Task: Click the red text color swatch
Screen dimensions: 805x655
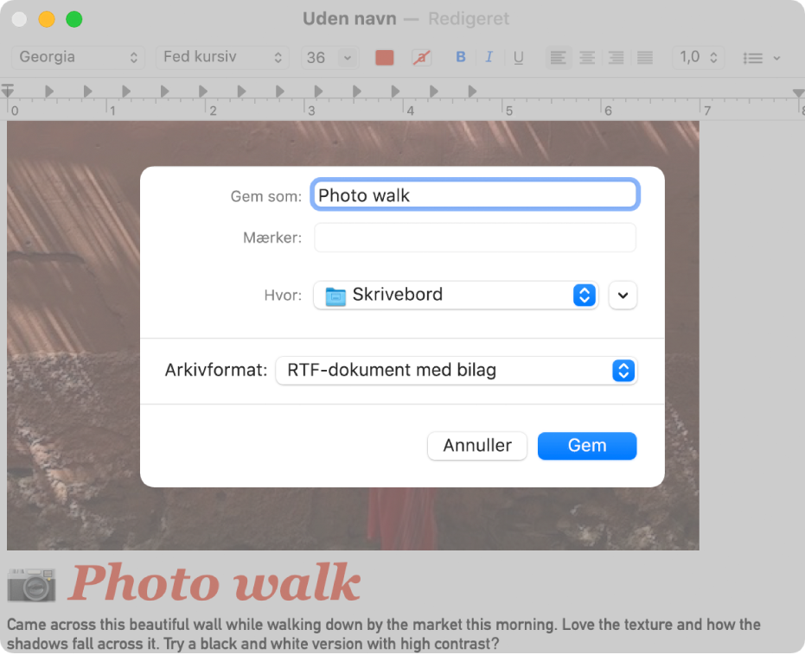Action: (x=385, y=57)
